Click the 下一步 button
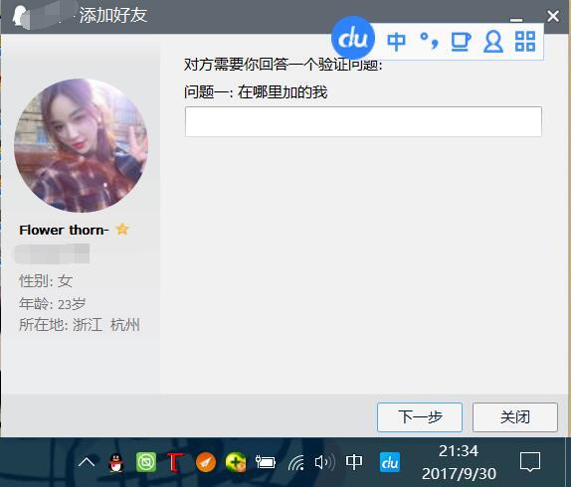 [x=420, y=416]
